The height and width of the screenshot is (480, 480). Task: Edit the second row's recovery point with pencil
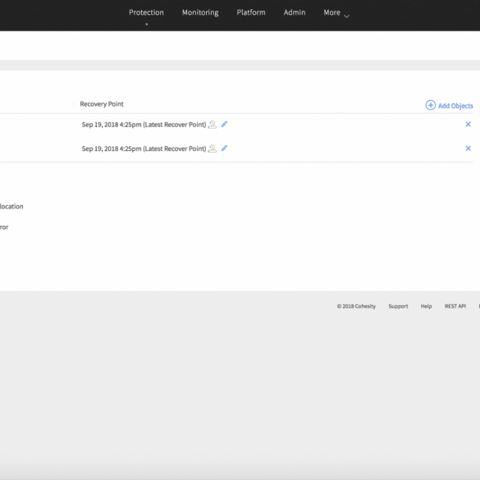tap(224, 149)
